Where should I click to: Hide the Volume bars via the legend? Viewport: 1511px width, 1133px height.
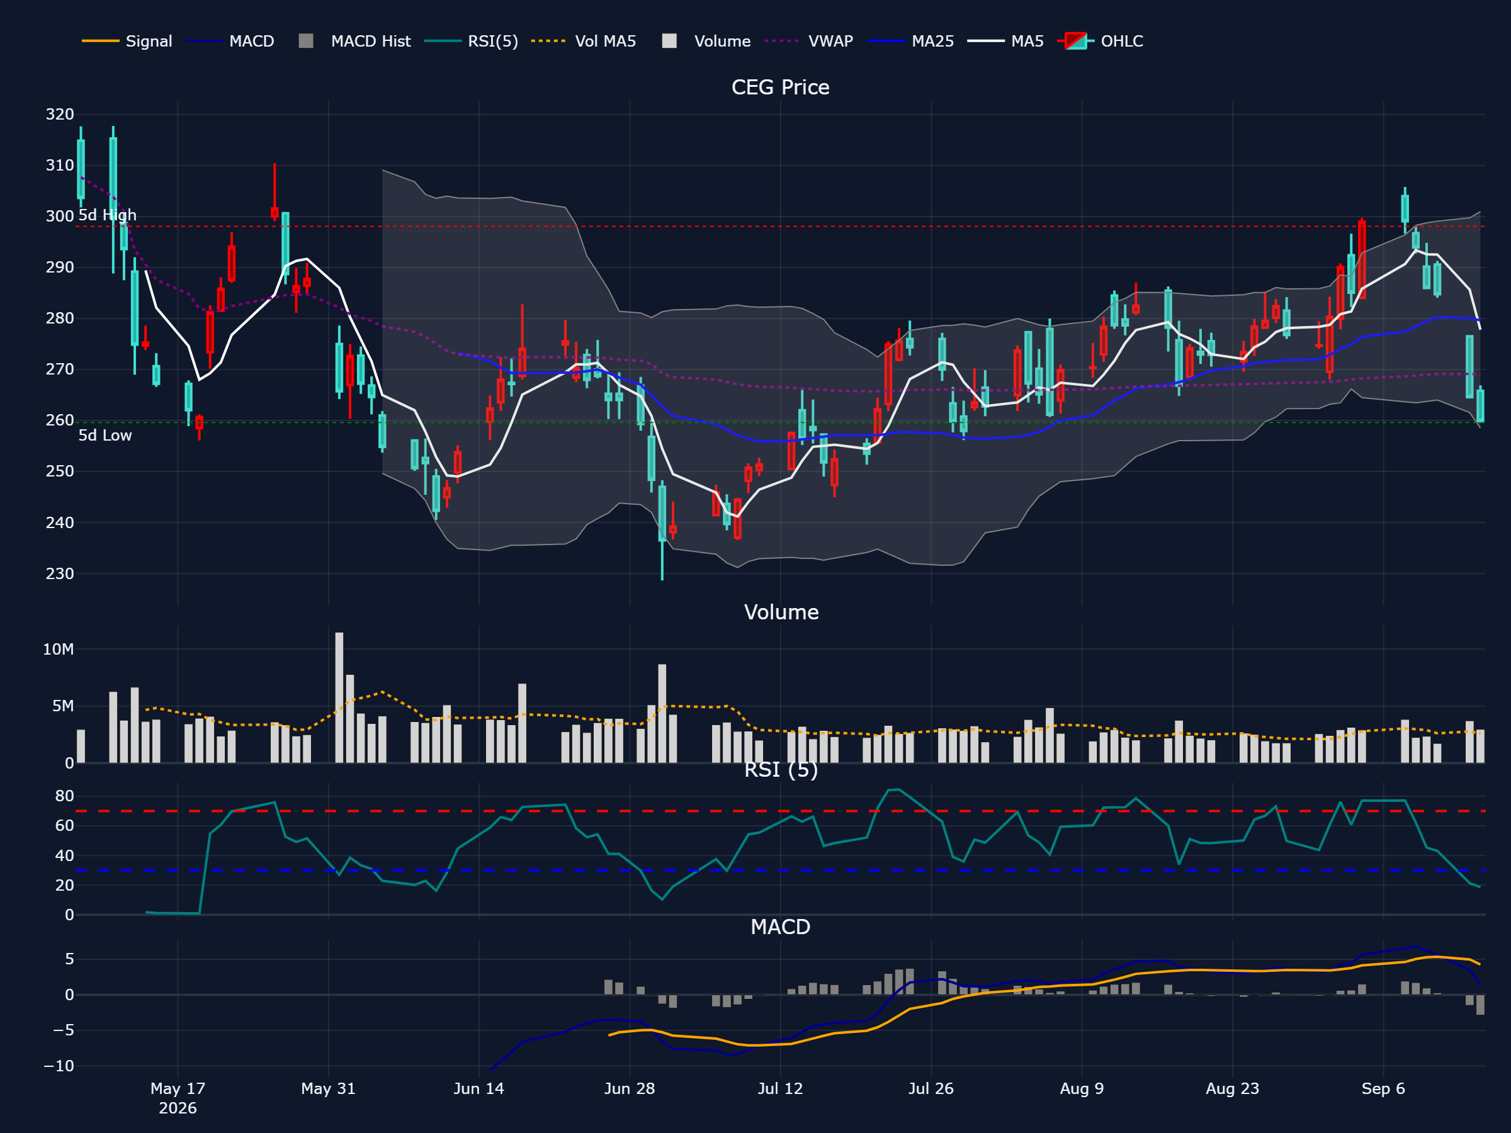pyautogui.click(x=706, y=41)
